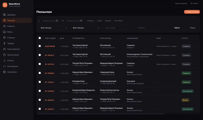Open the Дашборд grid icon
Viewport: 203px width, 120px height.
[4, 15]
